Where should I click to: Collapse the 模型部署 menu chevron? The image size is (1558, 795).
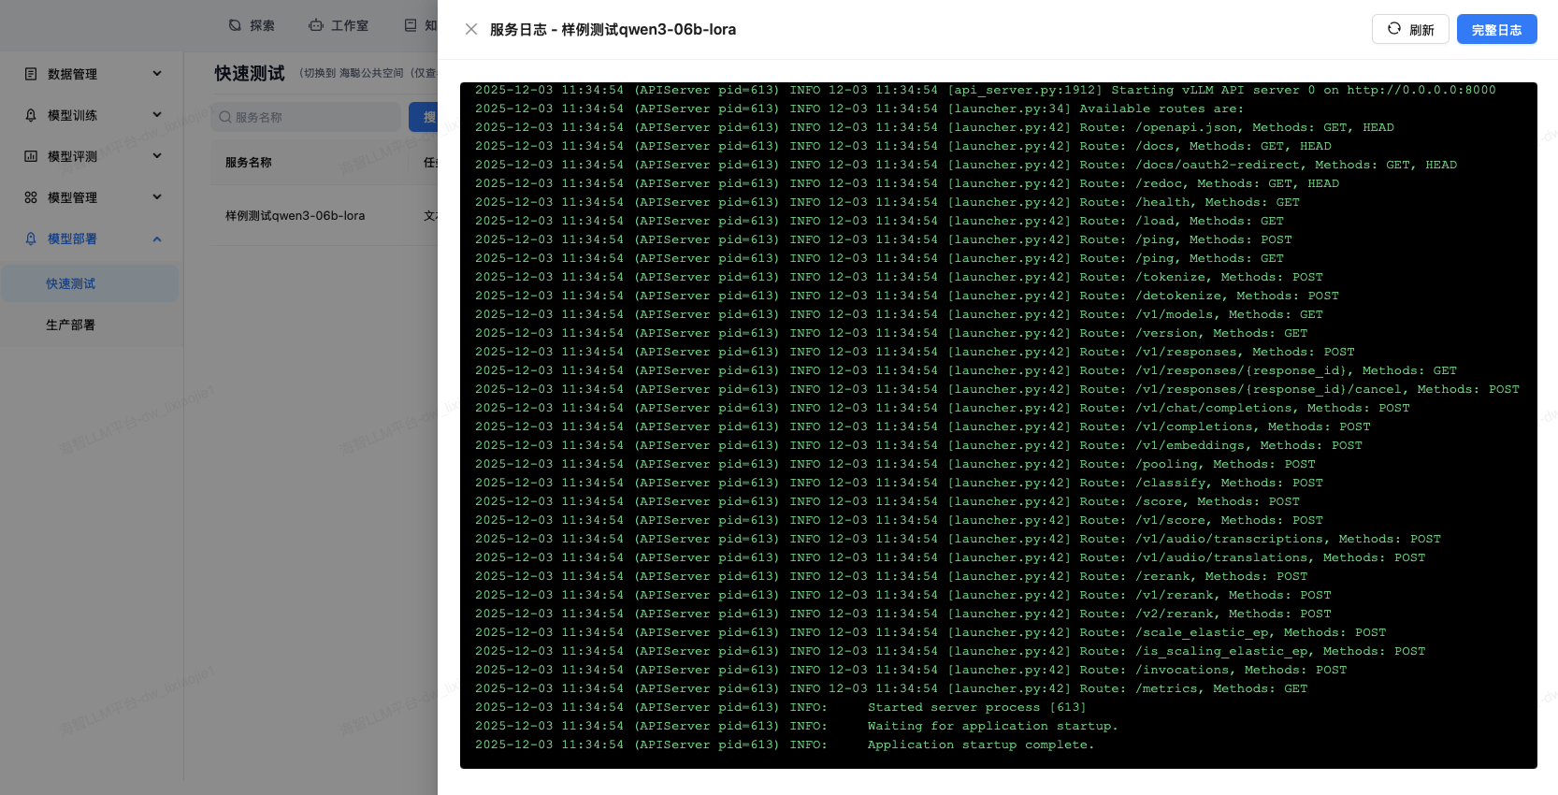coord(157,238)
